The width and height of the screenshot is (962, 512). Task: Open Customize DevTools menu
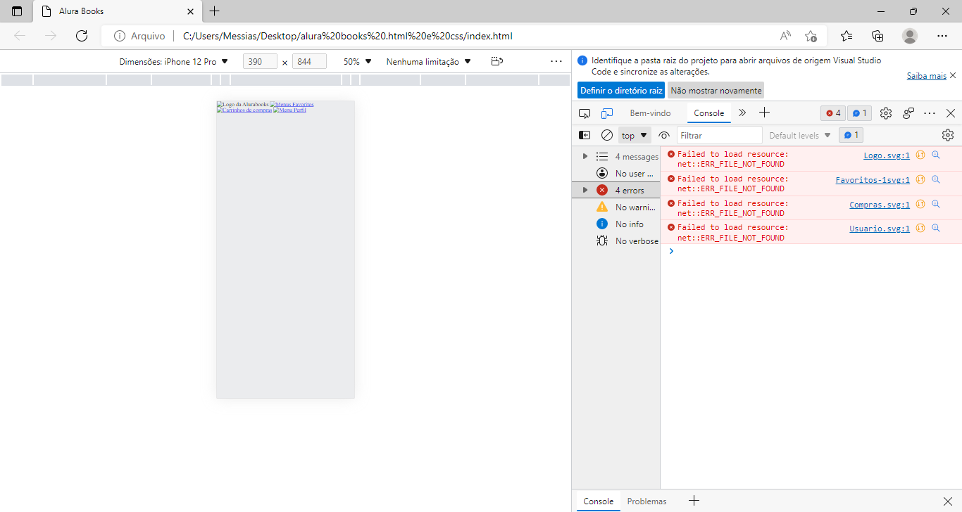pyautogui.click(x=930, y=113)
